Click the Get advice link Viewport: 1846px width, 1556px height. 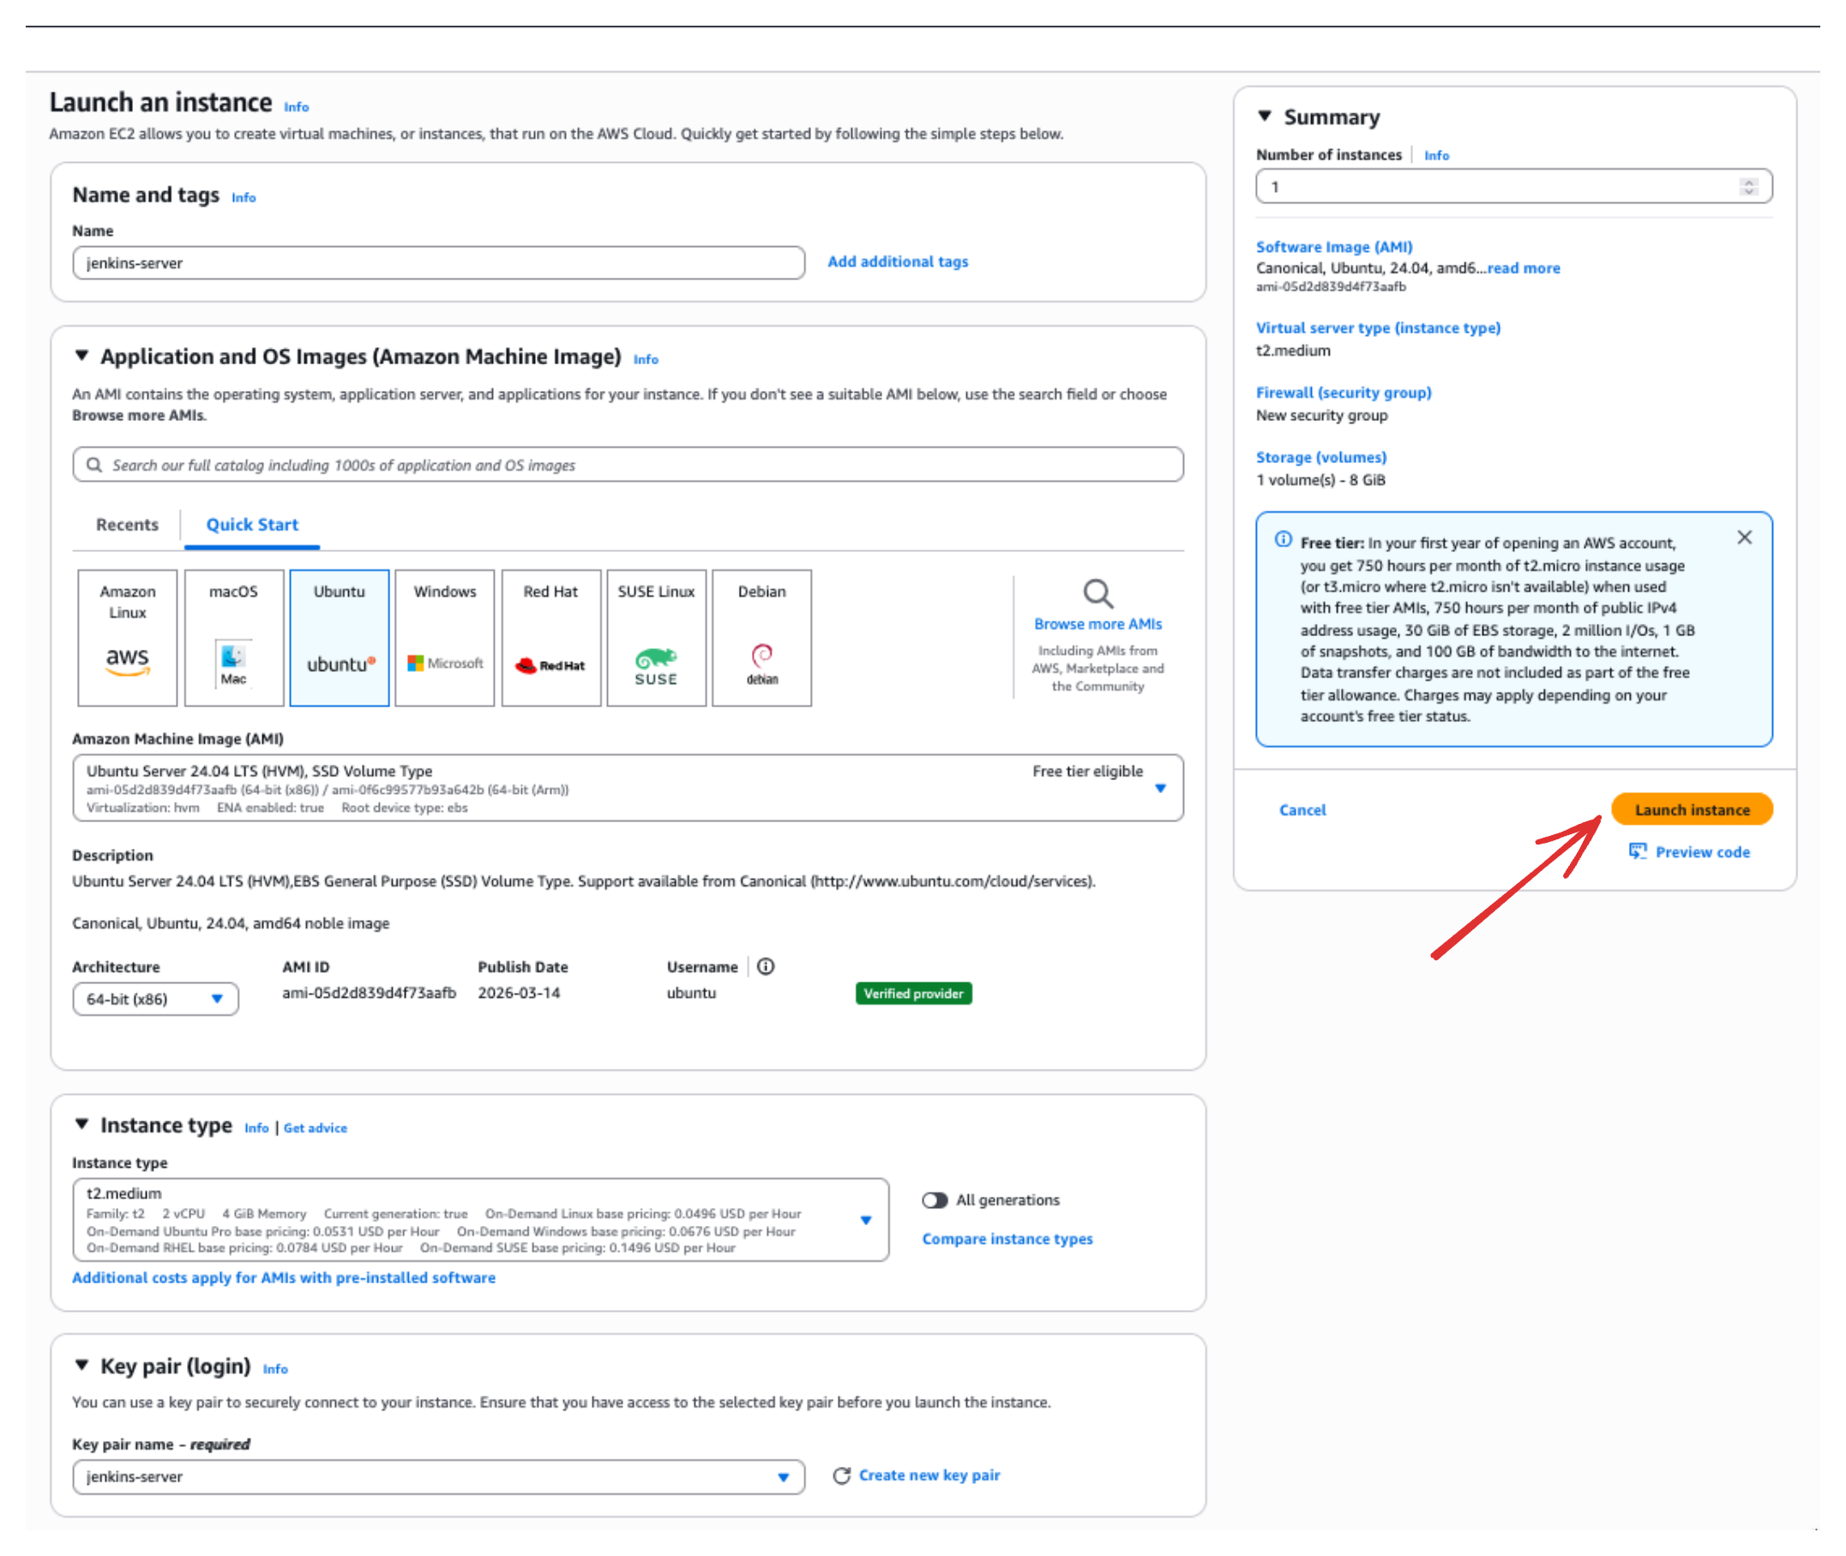[315, 1129]
